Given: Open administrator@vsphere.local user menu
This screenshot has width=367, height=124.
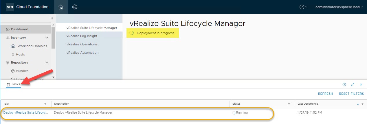Looking at the screenshot, I should point(339,7).
